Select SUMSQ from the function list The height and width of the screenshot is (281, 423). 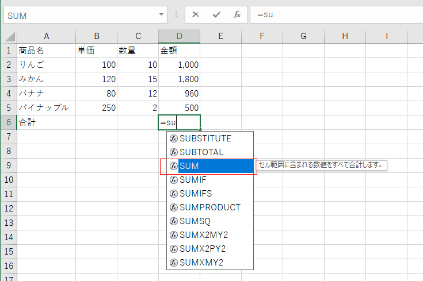[x=210, y=221]
